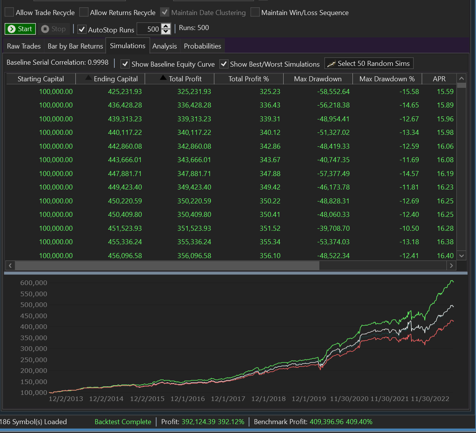Viewport: 476px width, 433px height.
Task: Sort by Total Profit column header
Action: 185,79
